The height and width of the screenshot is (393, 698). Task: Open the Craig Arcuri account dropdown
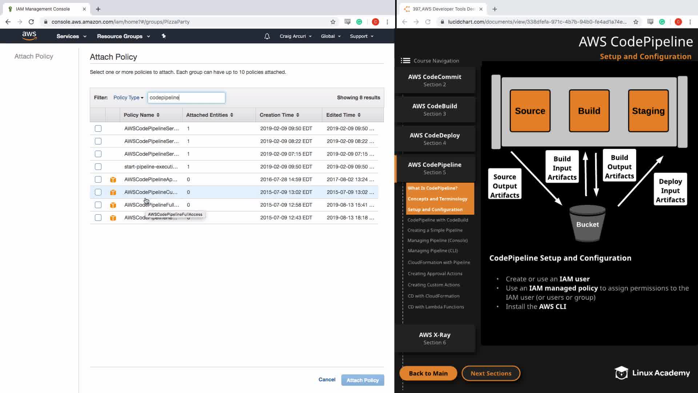[x=295, y=36]
